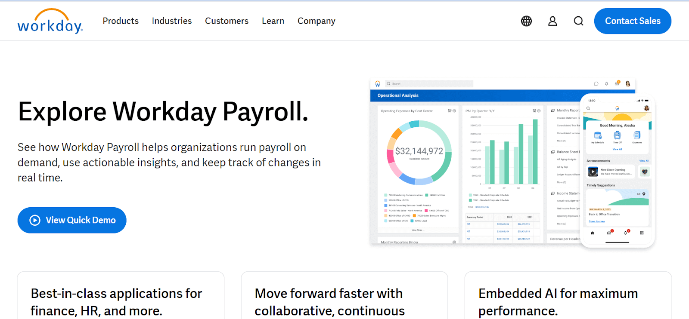Open the language globe selector
The image size is (689, 319).
click(526, 21)
